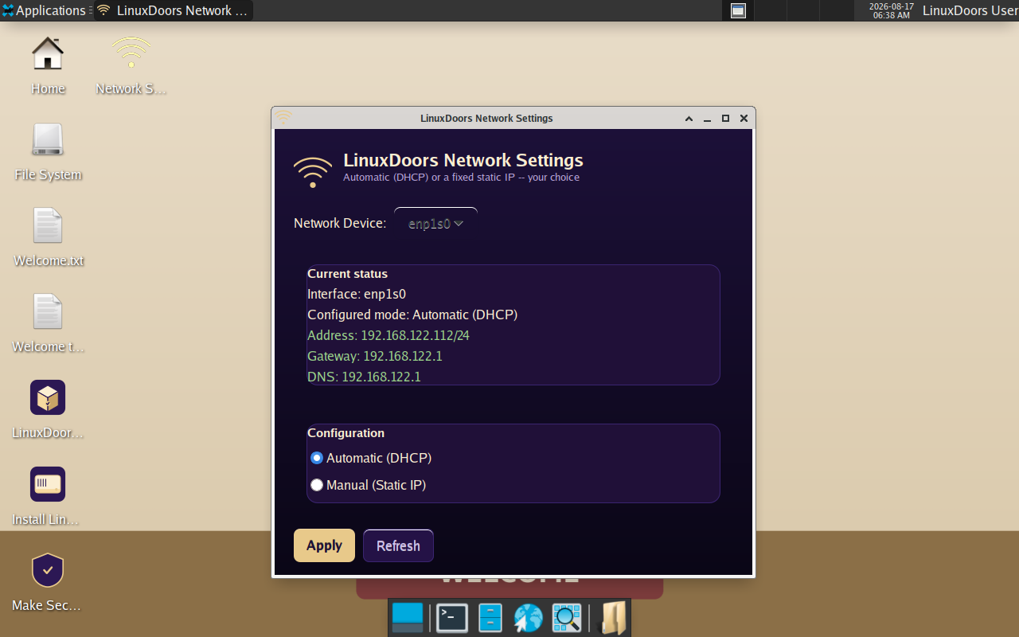Open the Applications menu

(x=44, y=10)
